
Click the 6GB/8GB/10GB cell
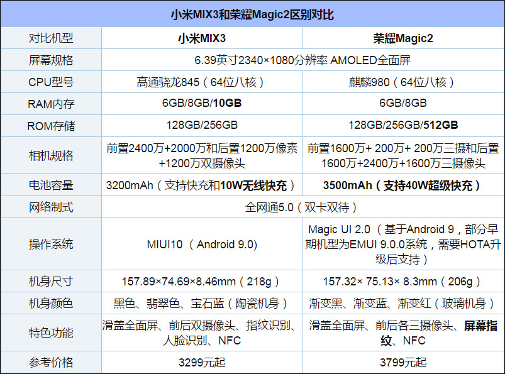[202, 103]
